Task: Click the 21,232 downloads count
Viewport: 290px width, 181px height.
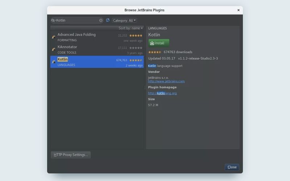Action: (123, 35)
